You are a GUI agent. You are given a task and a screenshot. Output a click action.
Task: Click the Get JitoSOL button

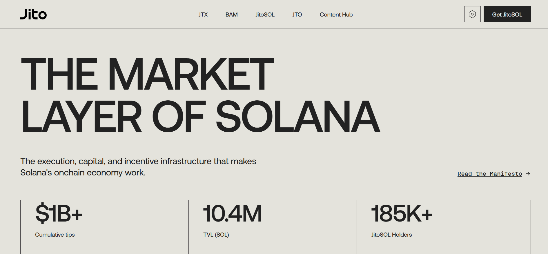(x=507, y=14)
